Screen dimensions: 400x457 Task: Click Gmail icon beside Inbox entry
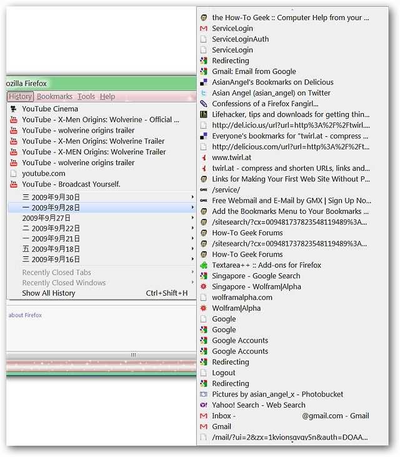204,416
